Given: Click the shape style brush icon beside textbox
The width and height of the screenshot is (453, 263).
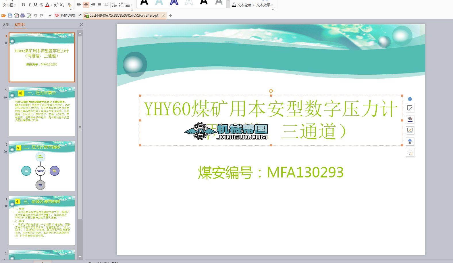Looking at the screenshot, I should click(x=410, y=108).
